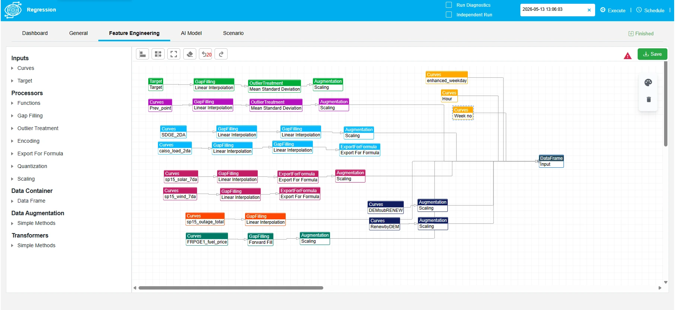Click the Finished status label
676x310 pixels.
(641, 33)
